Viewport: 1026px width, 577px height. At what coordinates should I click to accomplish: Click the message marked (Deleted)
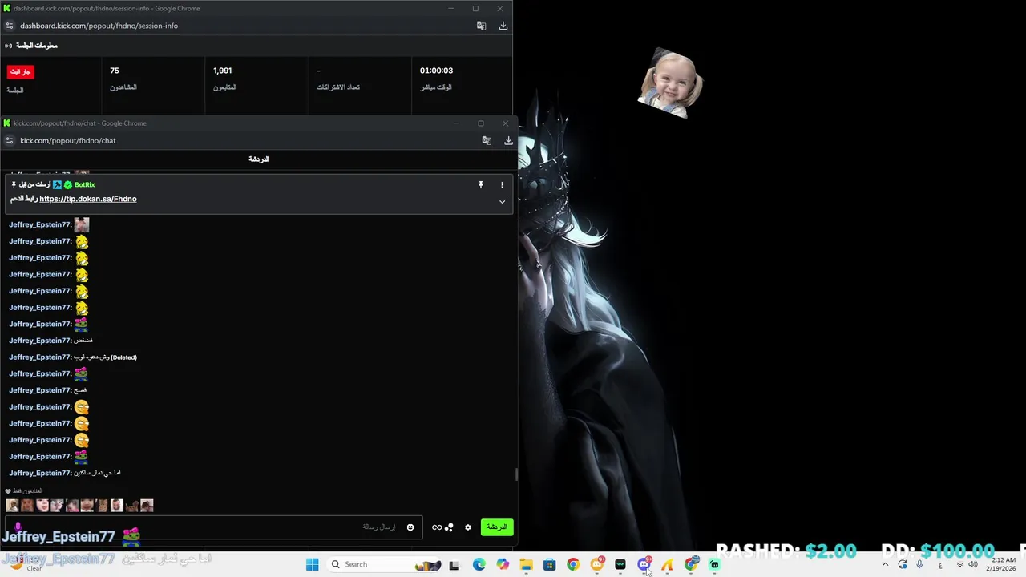tap(105, 357)
